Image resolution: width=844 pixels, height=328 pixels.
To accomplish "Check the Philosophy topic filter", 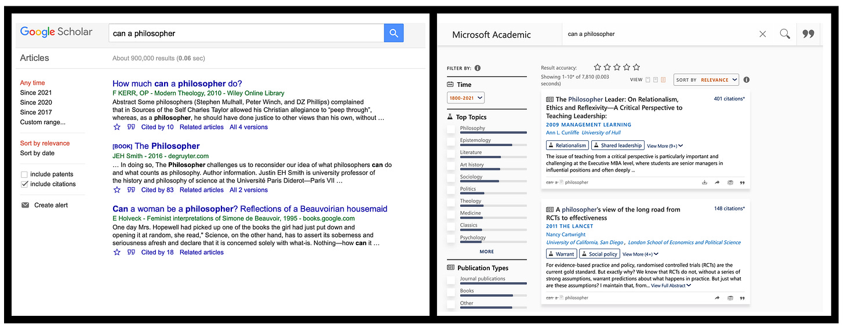I will [x=451, y=129].
